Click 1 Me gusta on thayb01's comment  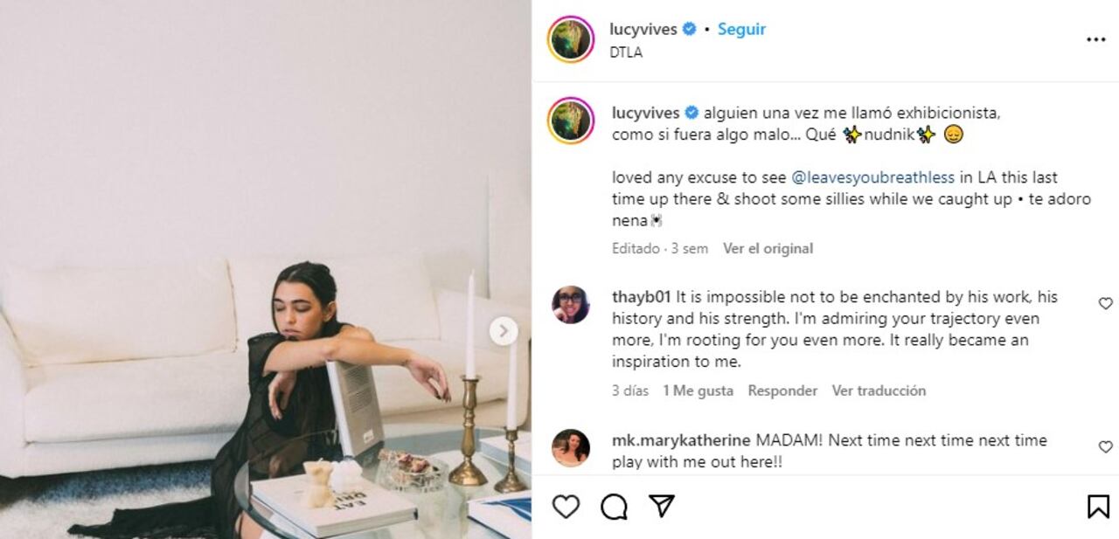pos(696,390)
